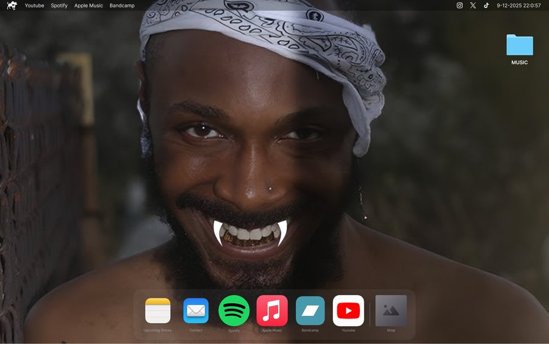
Task: Open the Bandcamp icon in the dock
Action: pos(310,310)
